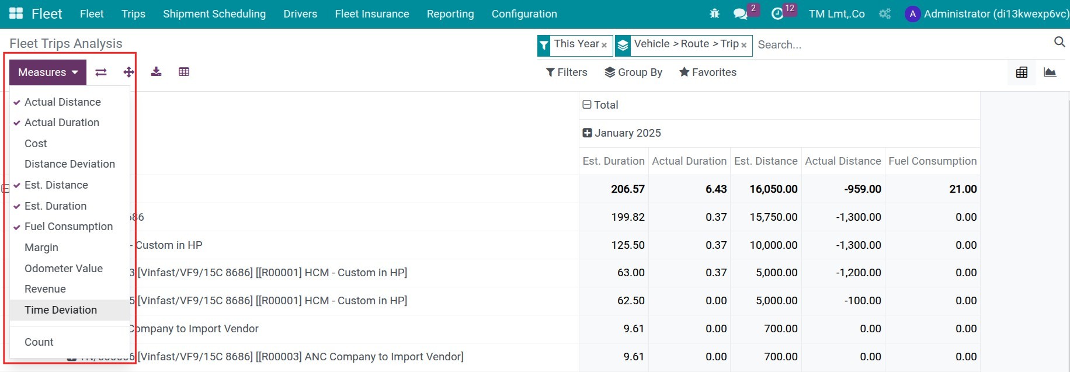
Task: Uncheck the Fuel Consumption measure
Action: click(70, 227)
